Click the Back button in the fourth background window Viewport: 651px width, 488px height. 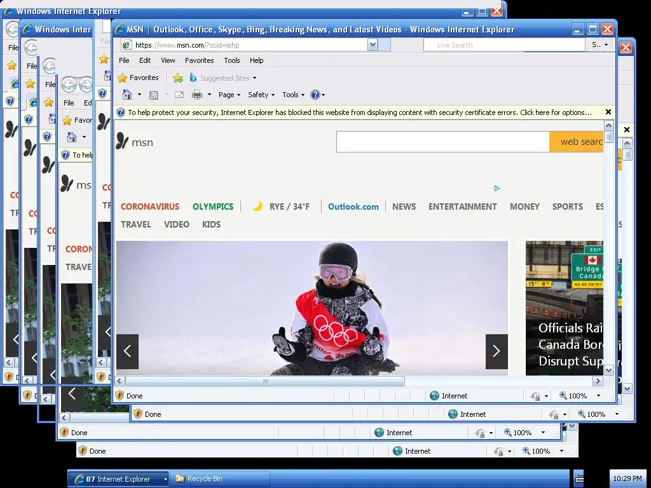69,85
